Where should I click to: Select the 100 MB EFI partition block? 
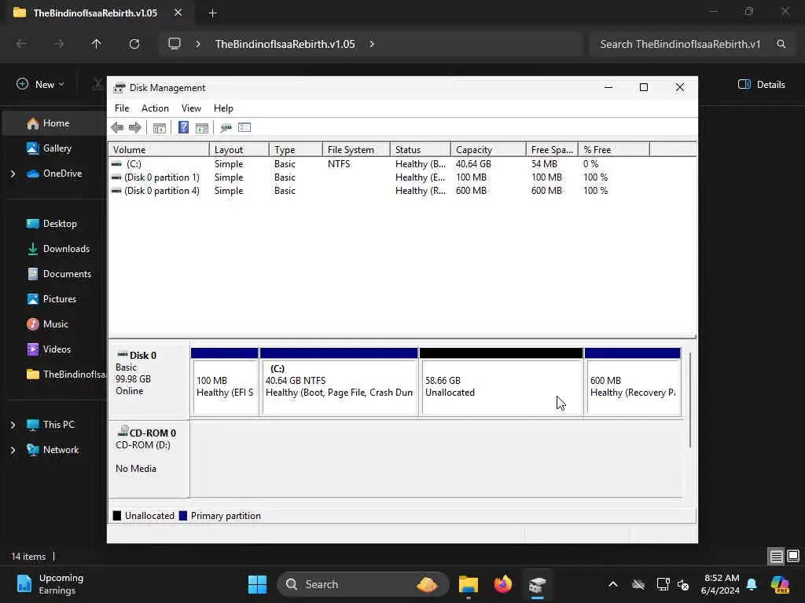click(224, 382)
